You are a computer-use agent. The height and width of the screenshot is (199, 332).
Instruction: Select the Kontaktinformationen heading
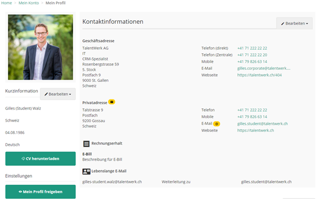pos(112,21)
